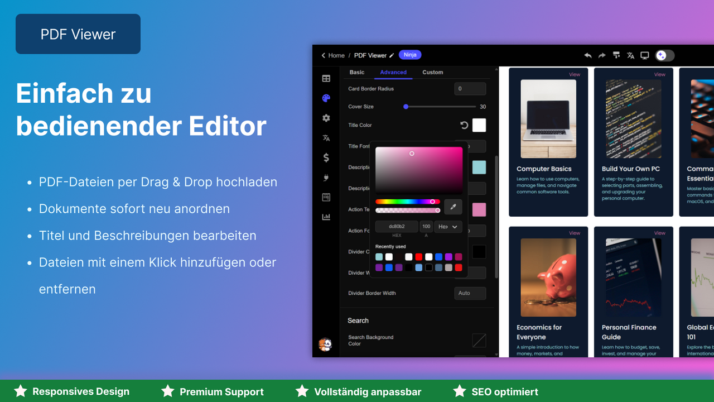The height and width of the screenshot is (402, 714).
Task: Pick the light blue recently used swatch
Action: pyautogui.click(x=419, y=267)
